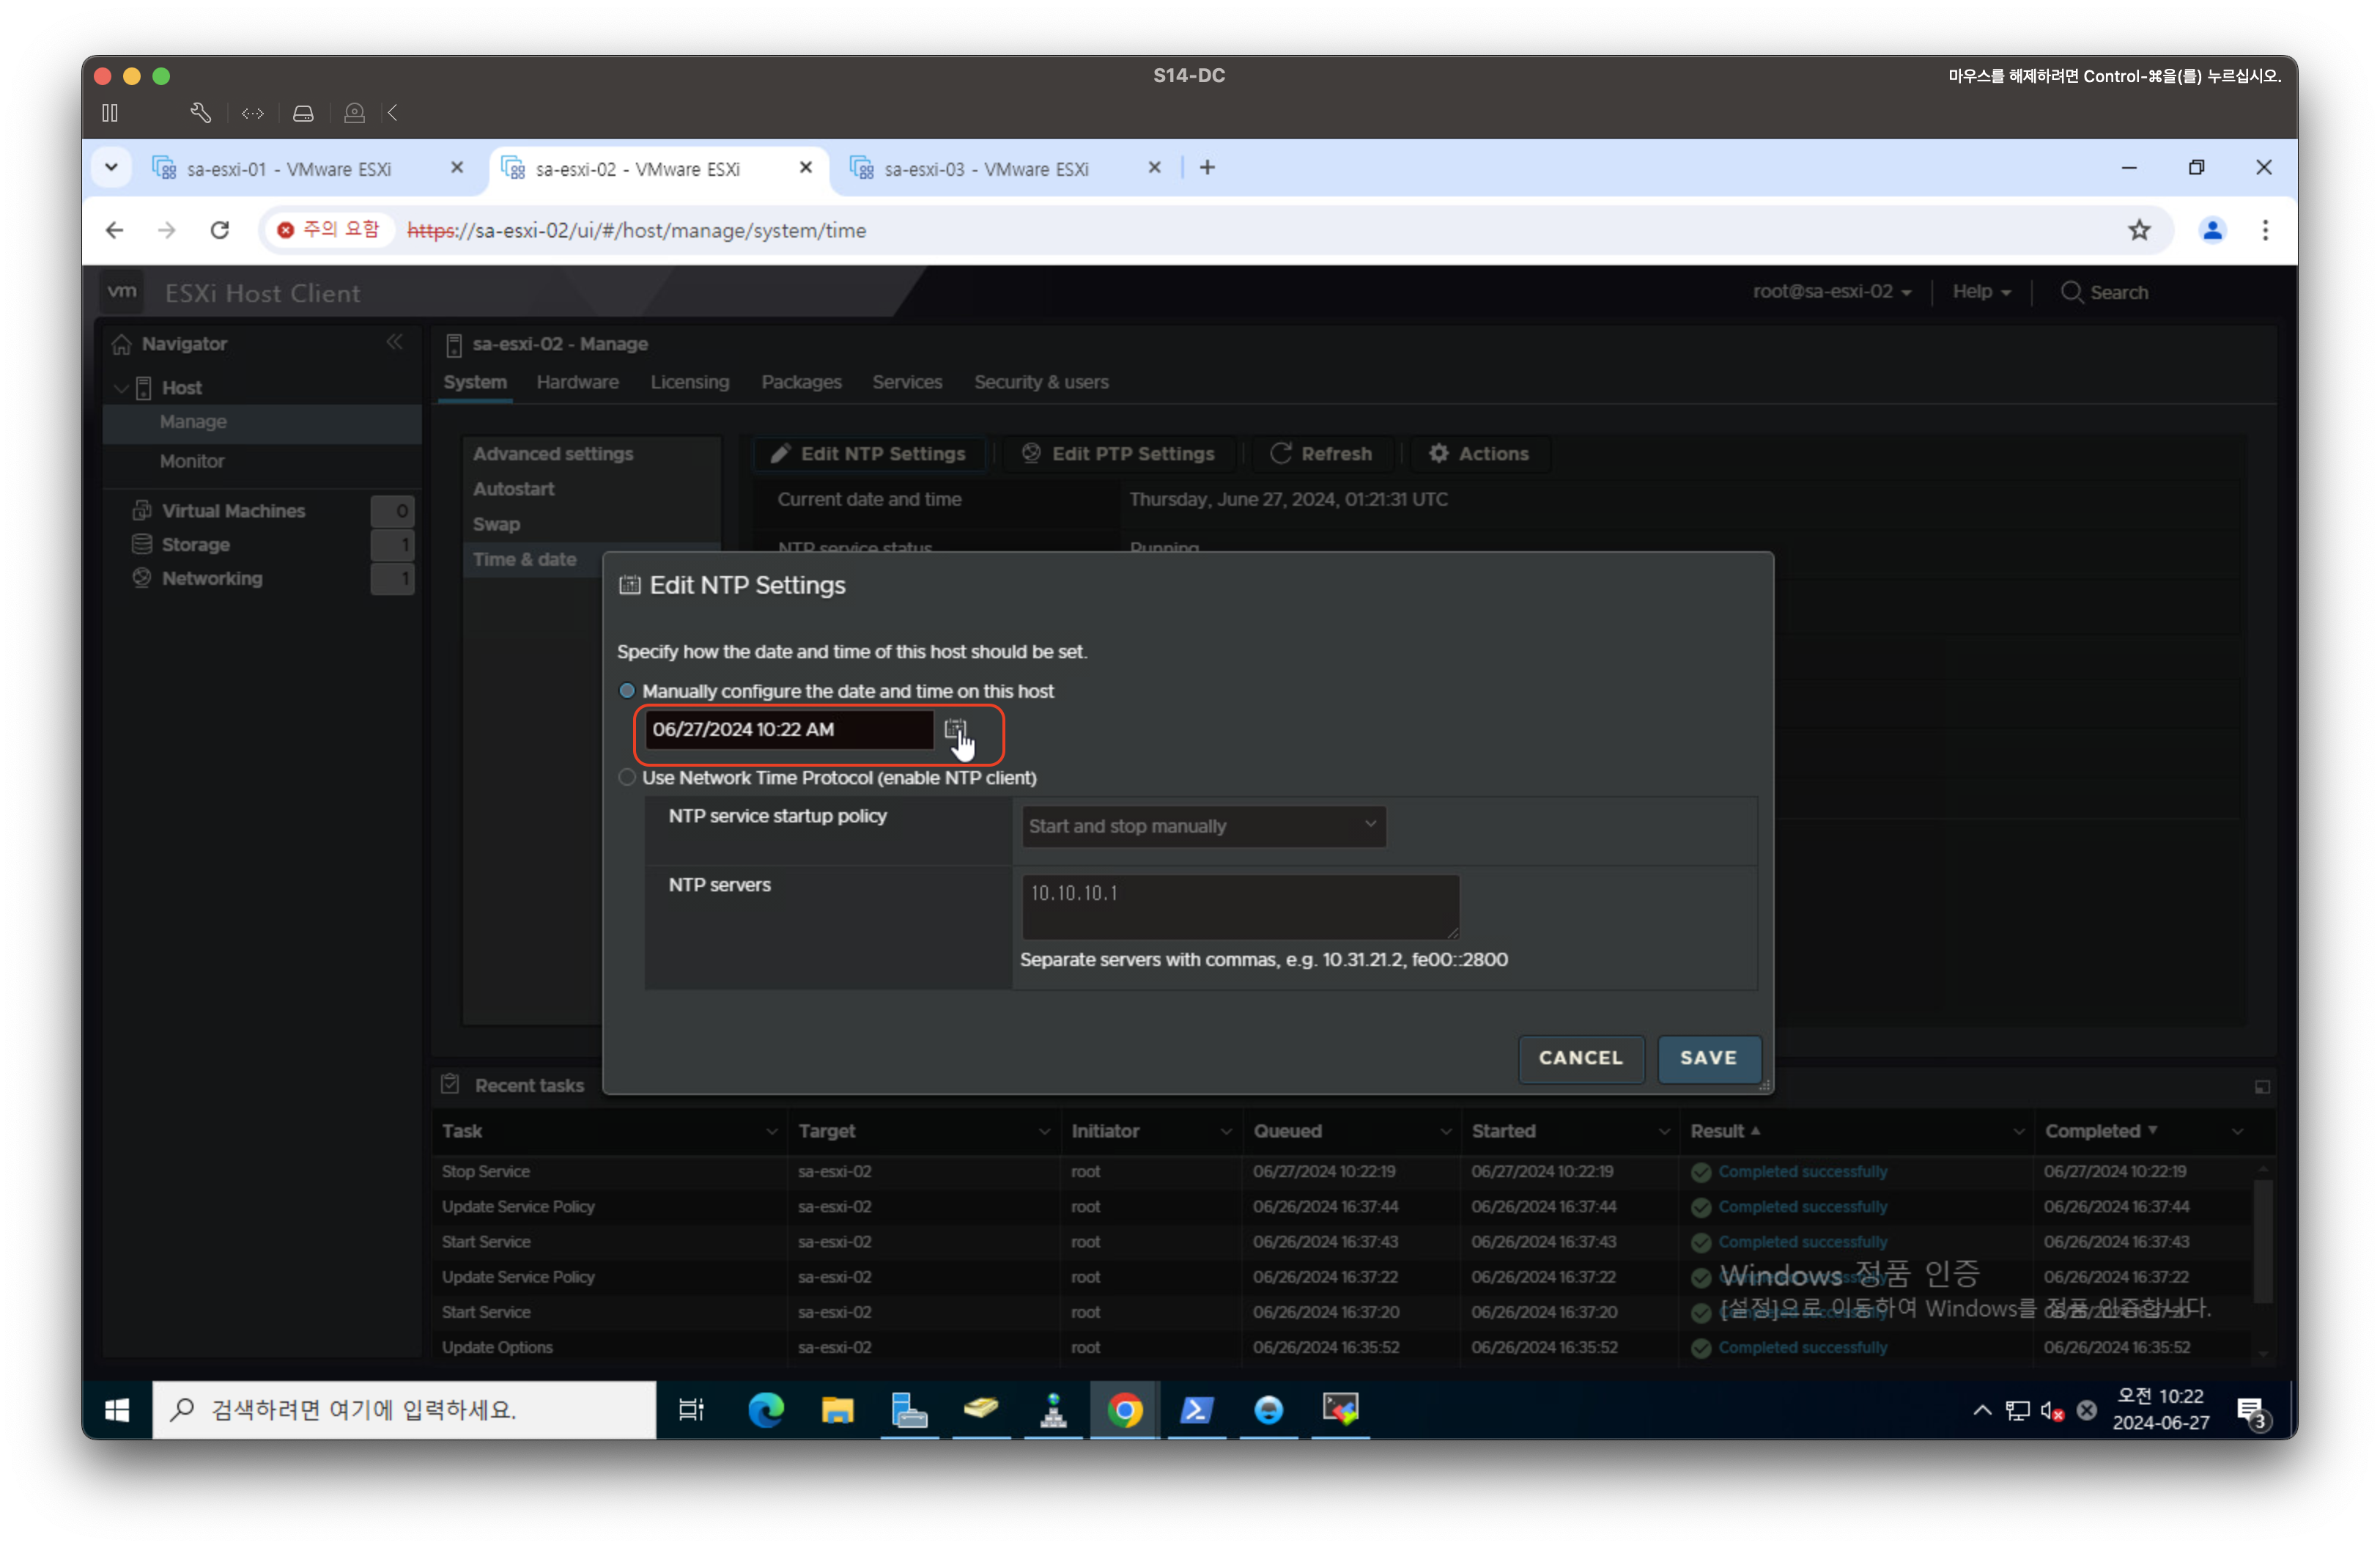Click the Microsoft Edge taskbar icon
The image size is (2380, 1548).
(x=766, y=1410)
